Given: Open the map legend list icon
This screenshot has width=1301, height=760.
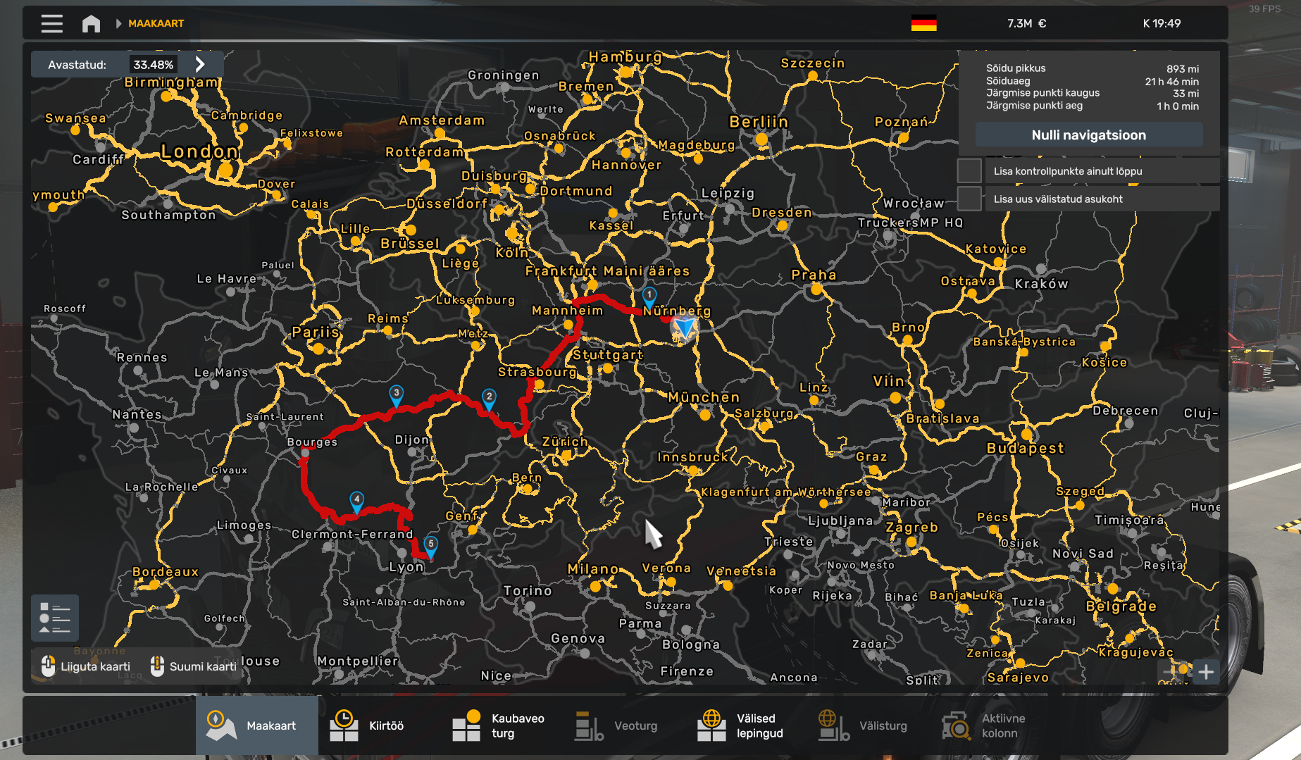Looking at the screenshot, I should click(x=54, y=618).
